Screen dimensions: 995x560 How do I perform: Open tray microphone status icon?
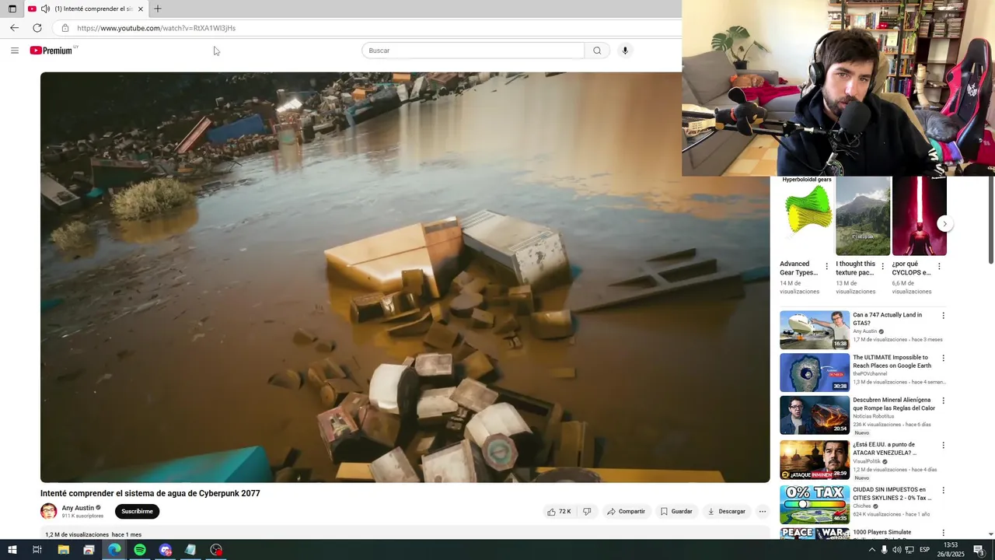[884, 550]
